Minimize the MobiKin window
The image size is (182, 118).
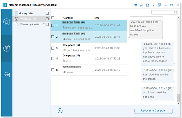tap(166, 5)
